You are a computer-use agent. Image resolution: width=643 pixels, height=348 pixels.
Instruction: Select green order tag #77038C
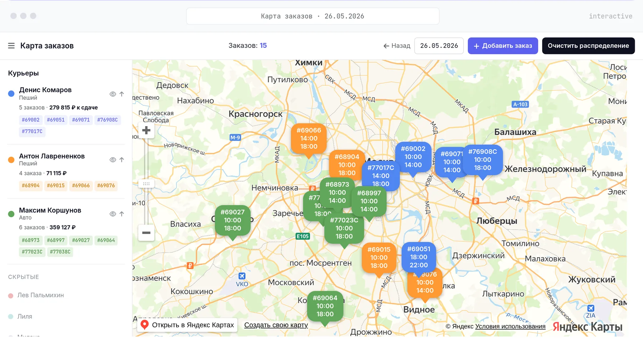60,252
